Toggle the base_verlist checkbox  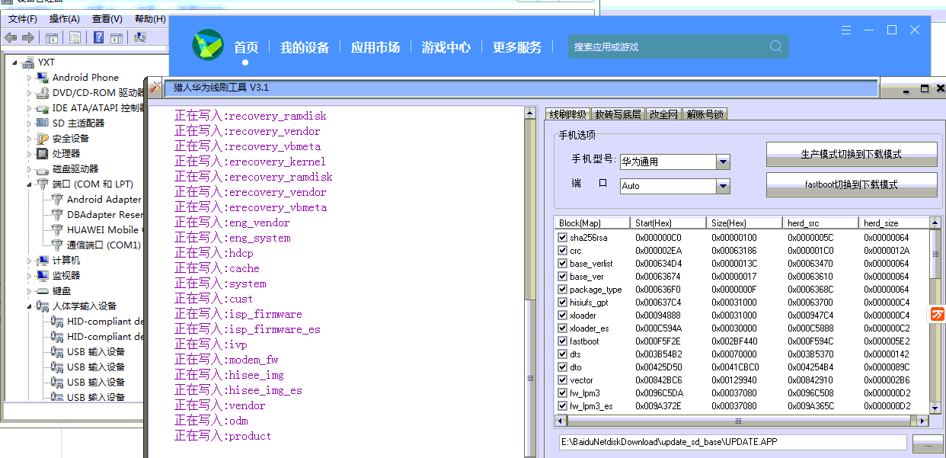563,263
